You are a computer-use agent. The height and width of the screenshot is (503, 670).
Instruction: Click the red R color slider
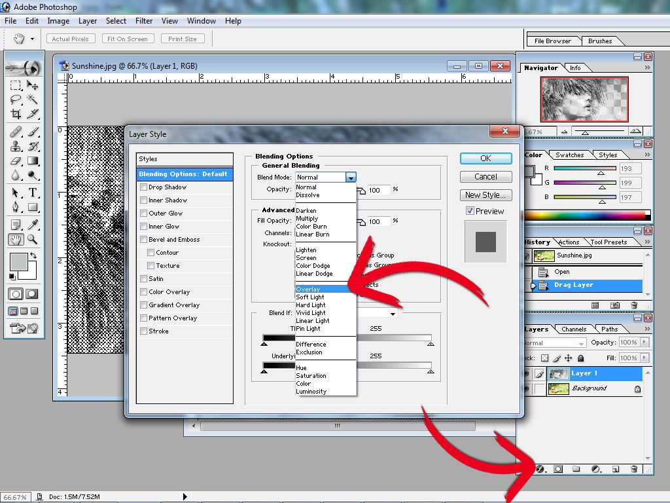coord(585,168)
